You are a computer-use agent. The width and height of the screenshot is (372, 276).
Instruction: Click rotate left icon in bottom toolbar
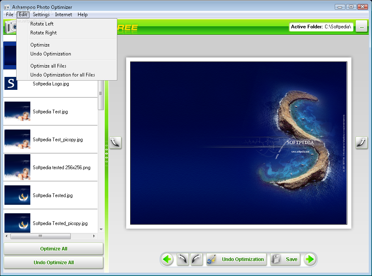183,259
